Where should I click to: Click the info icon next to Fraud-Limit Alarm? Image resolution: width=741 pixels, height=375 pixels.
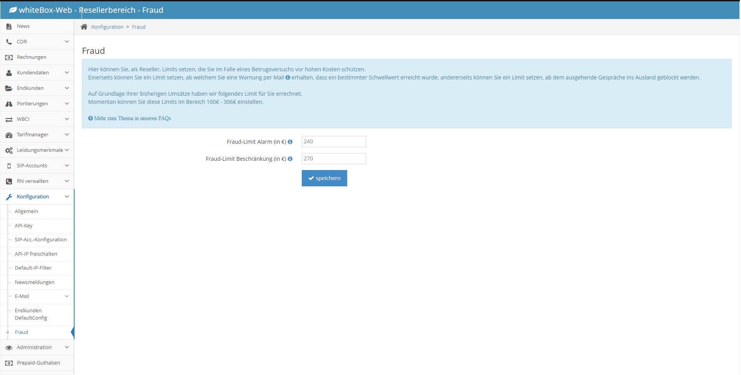[x=290, y=142]
